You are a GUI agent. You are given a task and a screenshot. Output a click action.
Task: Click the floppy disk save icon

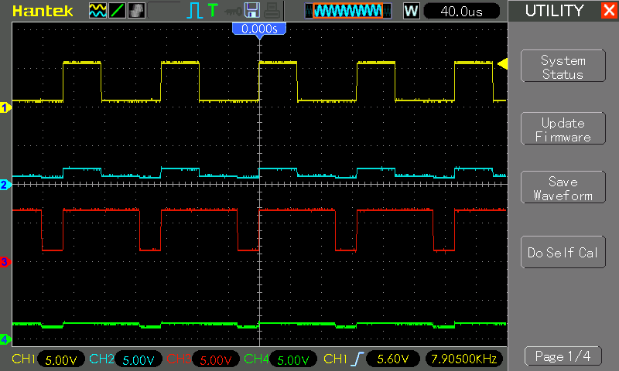point(252,11)
